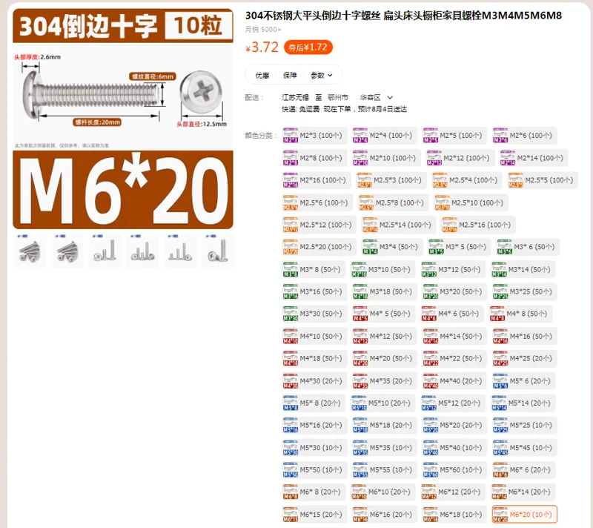593x528 pixels.
Task: Choose the M4*12 (50个) option
Action: tap(384, 336)
